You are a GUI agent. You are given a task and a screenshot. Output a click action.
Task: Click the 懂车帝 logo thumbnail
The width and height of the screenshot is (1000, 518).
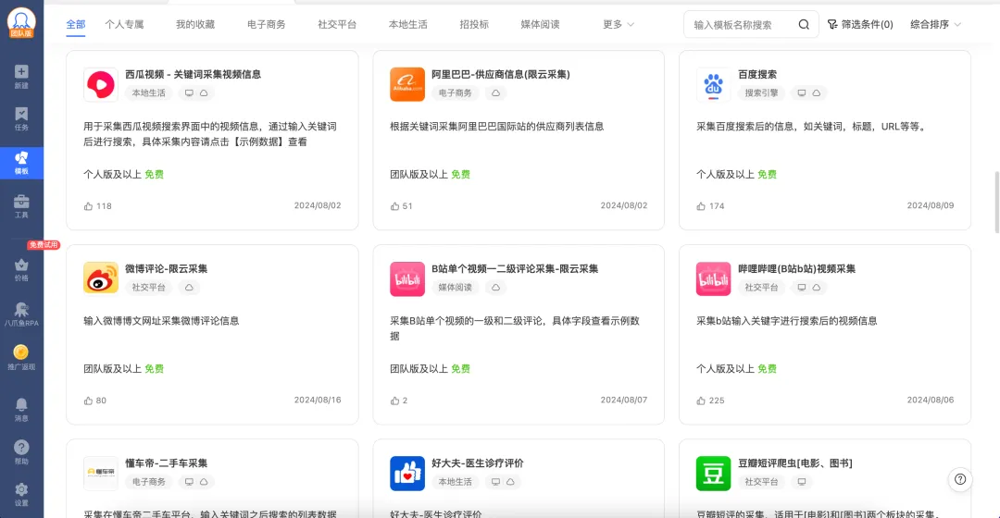(x=101, y=473)
